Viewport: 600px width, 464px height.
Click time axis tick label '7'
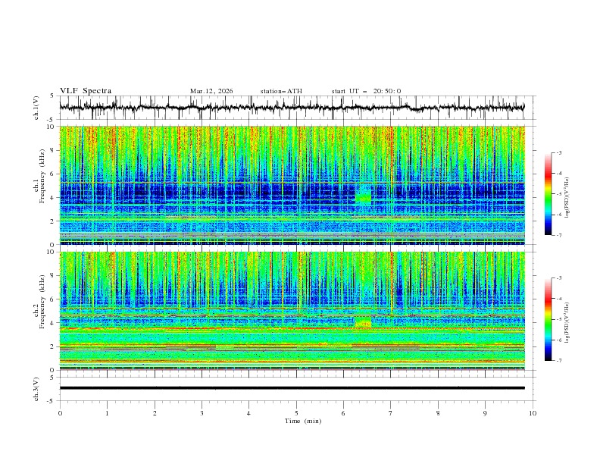pyautogui.click(x=390, y=413)
